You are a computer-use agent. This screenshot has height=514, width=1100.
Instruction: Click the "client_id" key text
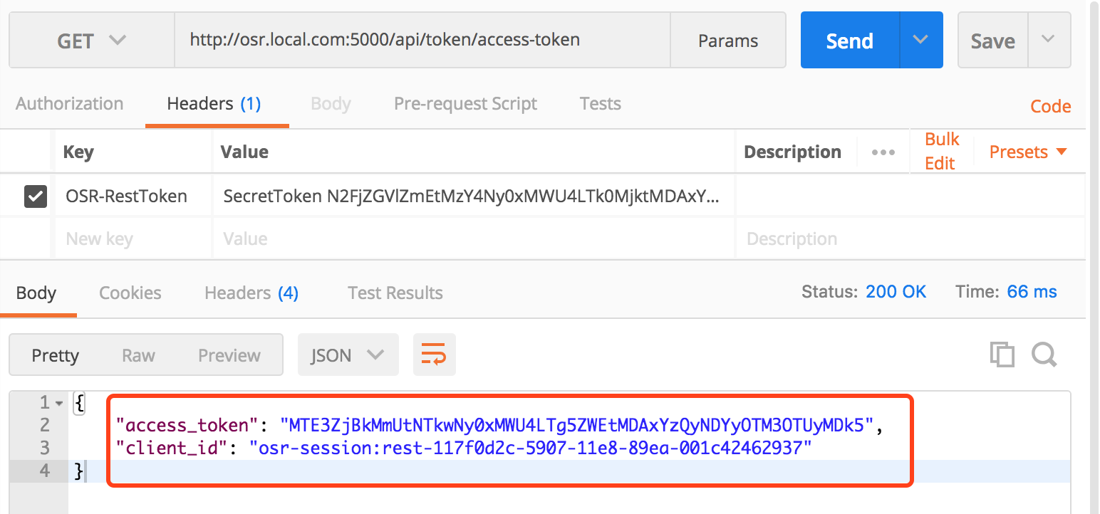[x=171, y=449]
